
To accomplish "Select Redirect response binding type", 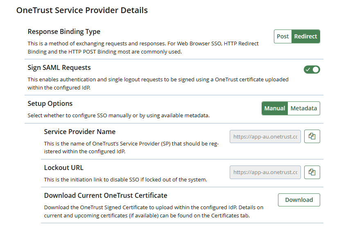I will point(305,36).
